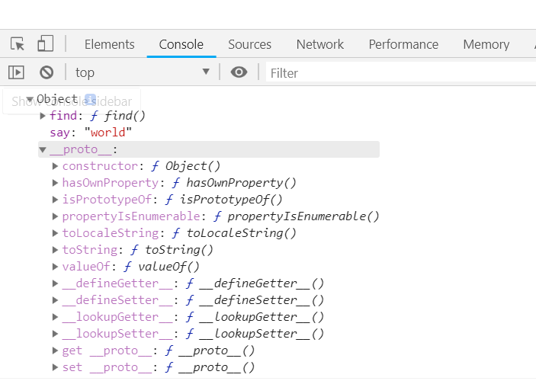Image resolution: width=536 pixels, height=381 pixels.
Task: Expand the get __proto__ entry arrow
Action: click(55, 351)
